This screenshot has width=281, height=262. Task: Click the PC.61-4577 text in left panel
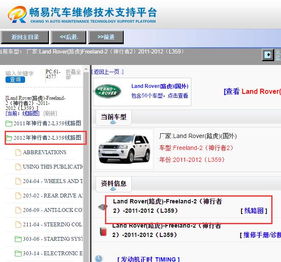point(53,74)
